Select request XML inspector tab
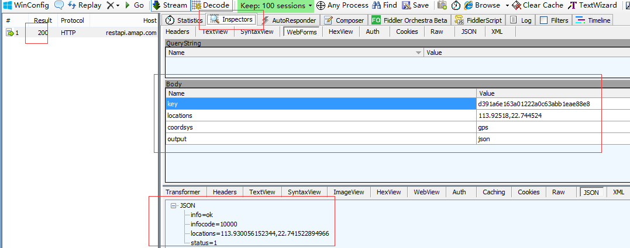 pos(497,32)
